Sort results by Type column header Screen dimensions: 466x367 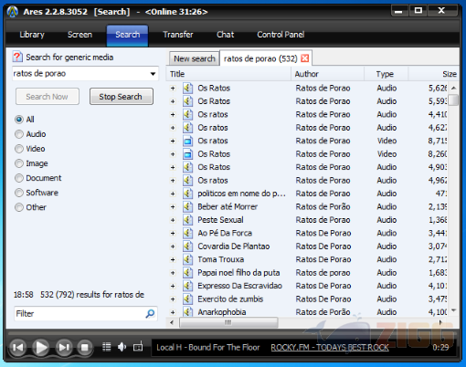[x=386, y=74]
